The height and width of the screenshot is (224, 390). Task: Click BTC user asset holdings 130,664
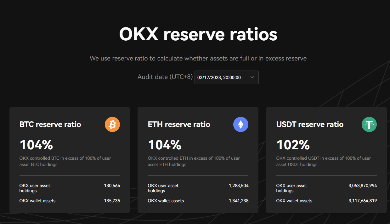(x=112, y=186)
